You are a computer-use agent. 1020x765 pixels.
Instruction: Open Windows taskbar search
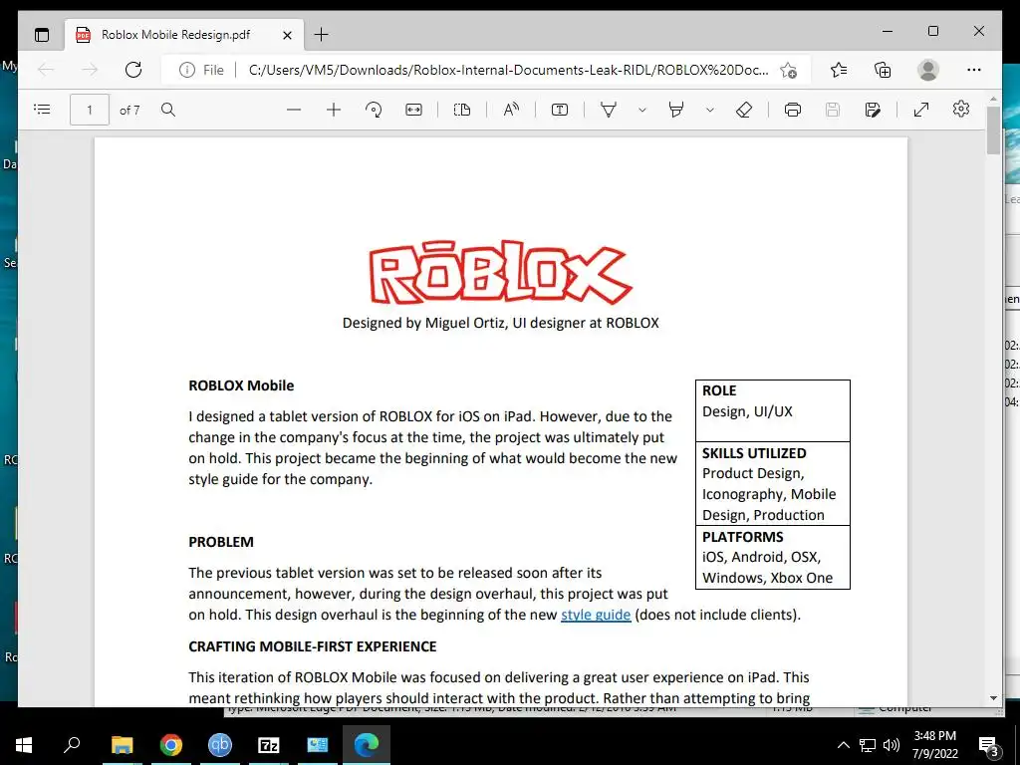pyautogui.click(x=72, y=745)
